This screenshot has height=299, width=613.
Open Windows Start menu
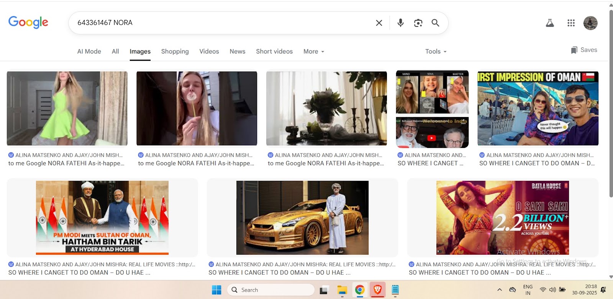216,290
